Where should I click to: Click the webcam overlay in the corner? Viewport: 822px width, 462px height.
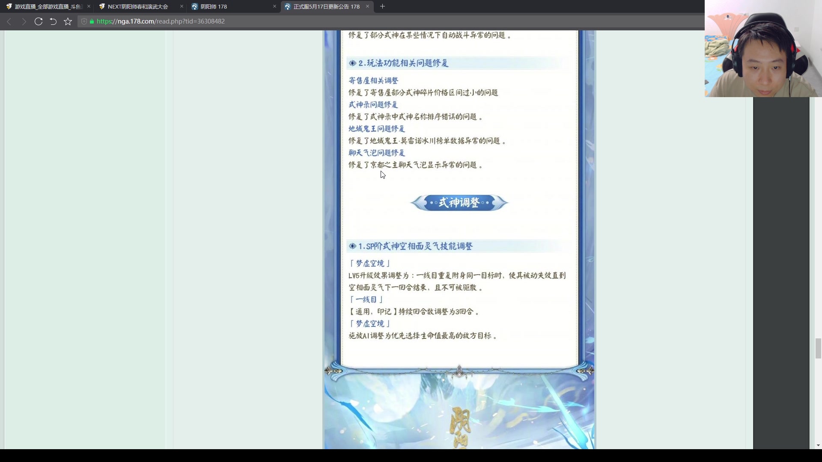click(x=763, y=48)
